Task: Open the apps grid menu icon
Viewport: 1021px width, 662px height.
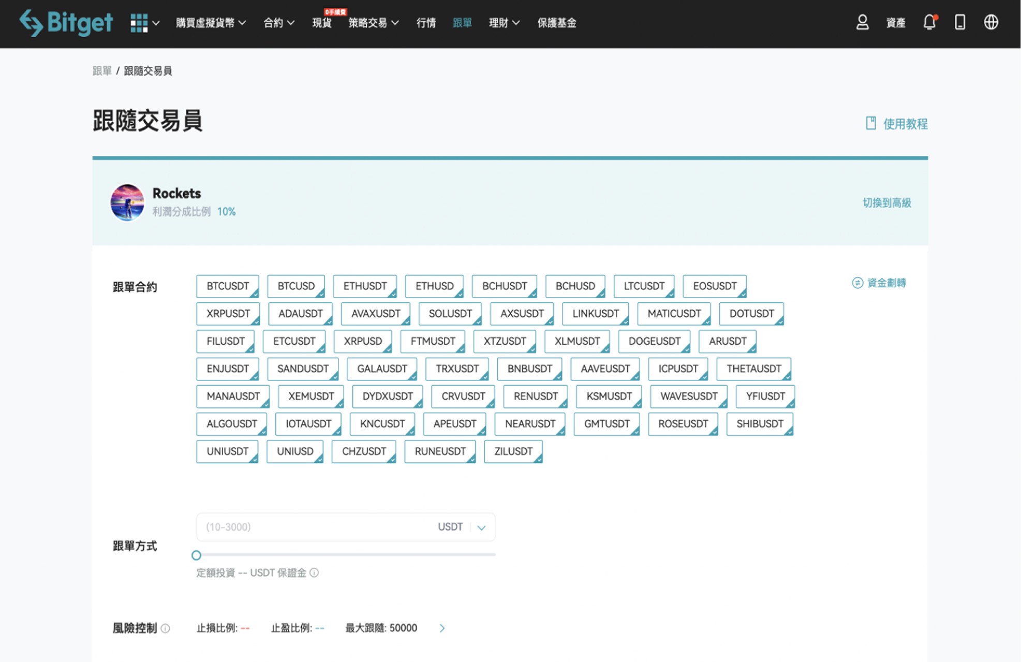Action: pyautogui.click(x=139, y=23)
